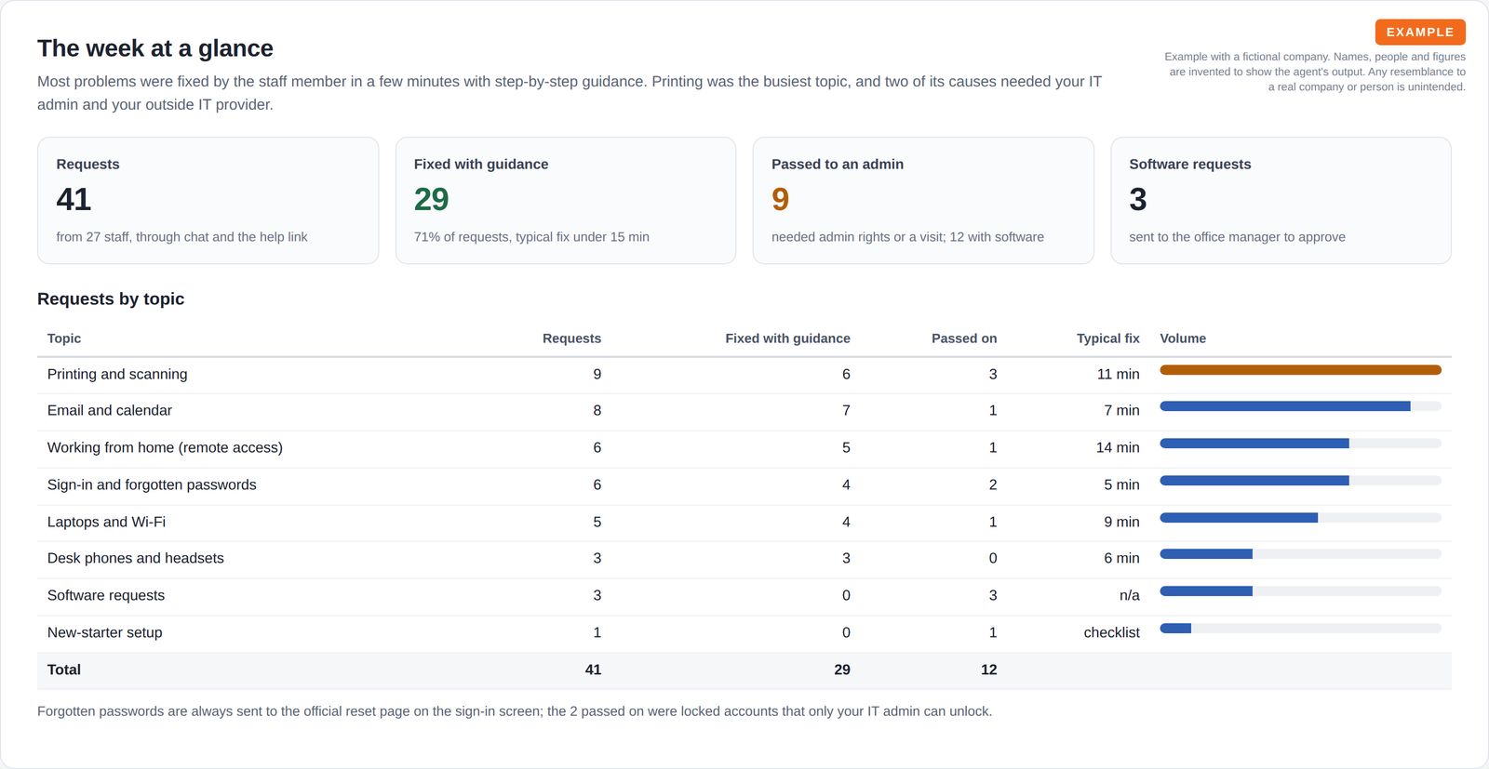Viewport: 1489px width, 769px height.
Task: Click "6 min" typical fix for Desk phones
Action: [x=1121, y=558]
